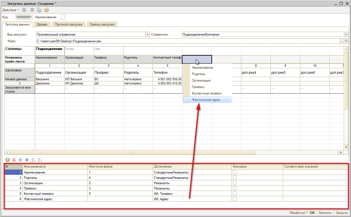
Task: Click the Записать button
Action: coord(325,213)
